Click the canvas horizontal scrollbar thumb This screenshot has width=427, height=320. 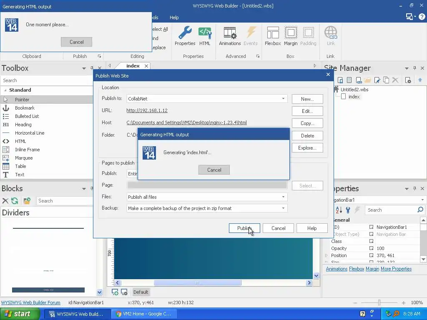point(197,283)
